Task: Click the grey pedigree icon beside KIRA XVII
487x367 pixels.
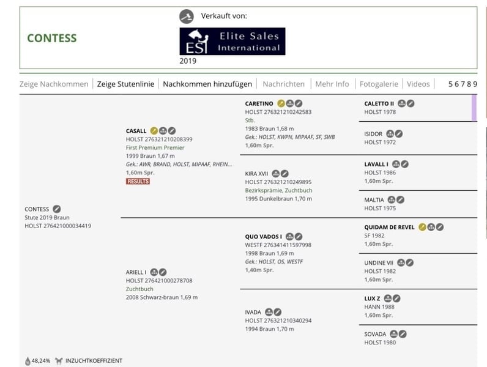Action: tap(276, 174)
